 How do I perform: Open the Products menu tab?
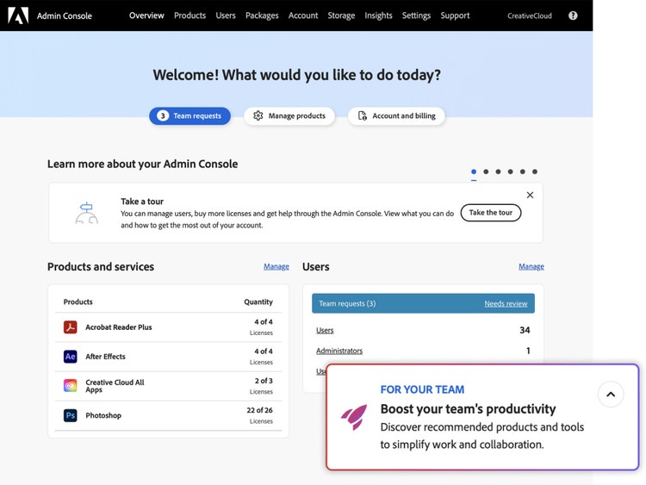coord(189,16)
